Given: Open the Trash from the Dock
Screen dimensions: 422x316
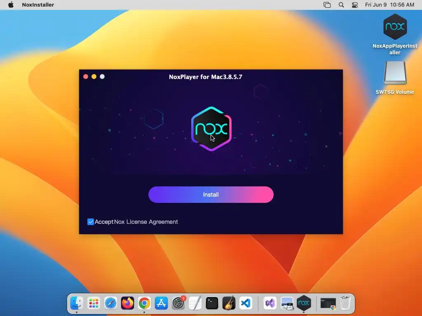Looking at the screenshot, I should [x=345, y=303].
